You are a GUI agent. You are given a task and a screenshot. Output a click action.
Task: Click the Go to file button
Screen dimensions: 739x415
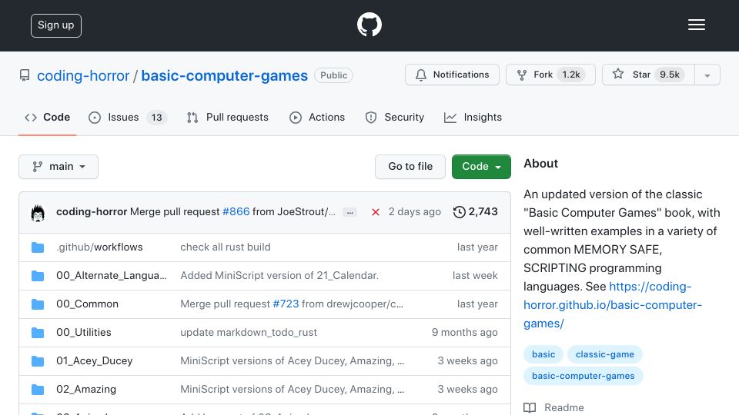(410, 167)
